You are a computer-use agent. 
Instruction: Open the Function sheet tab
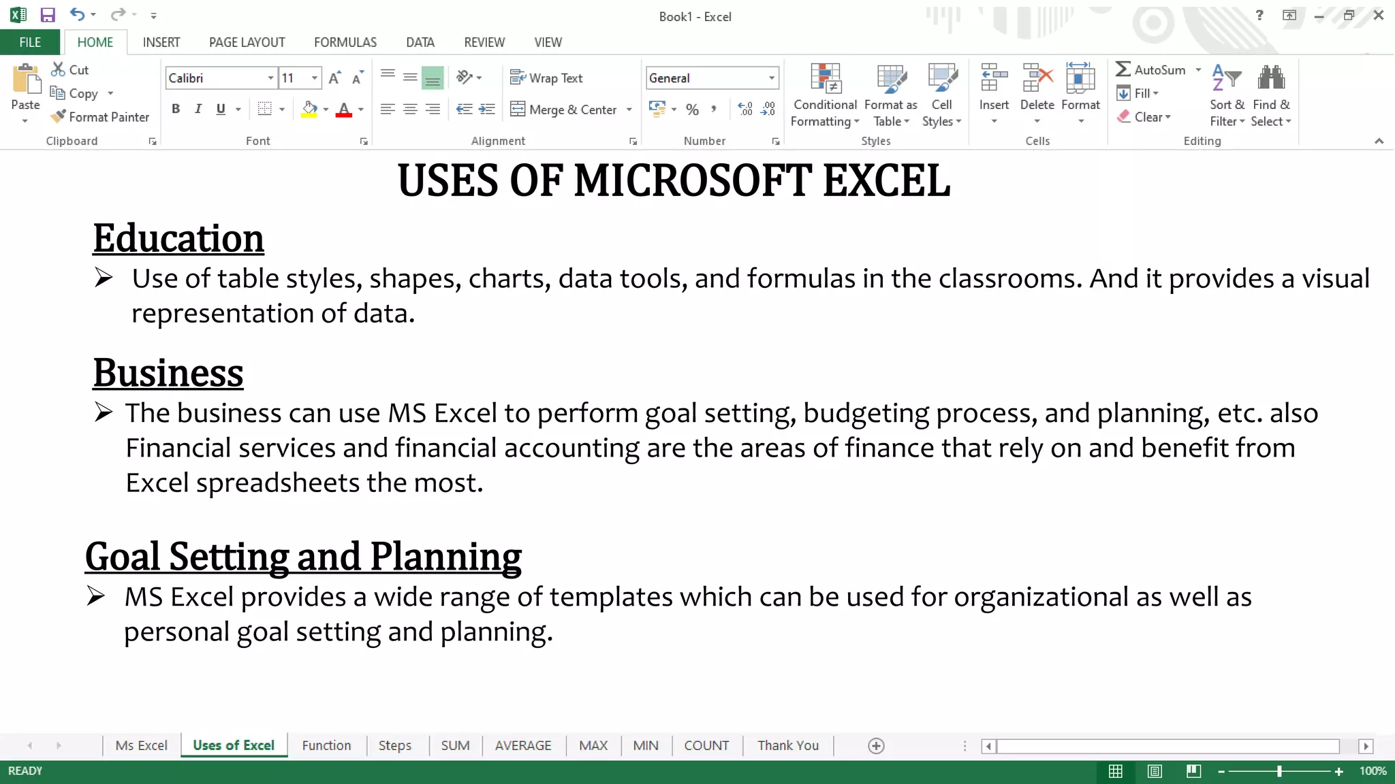point(327,745)
